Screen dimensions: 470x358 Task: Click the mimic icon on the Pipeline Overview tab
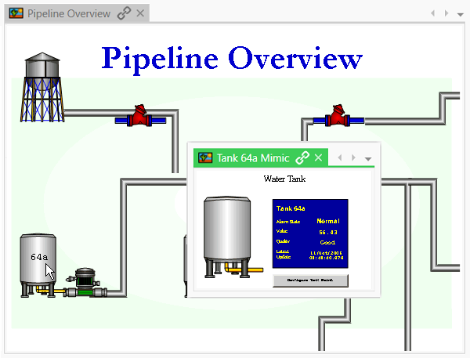point(16,13)
